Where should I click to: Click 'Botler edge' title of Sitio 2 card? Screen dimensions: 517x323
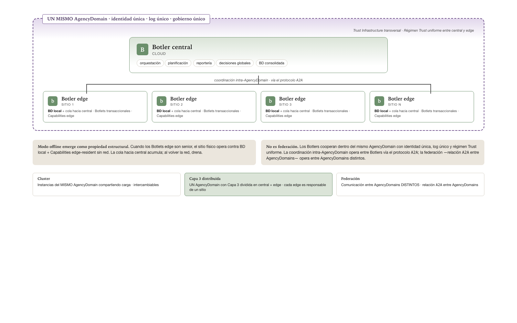click(x=184, y=99)
